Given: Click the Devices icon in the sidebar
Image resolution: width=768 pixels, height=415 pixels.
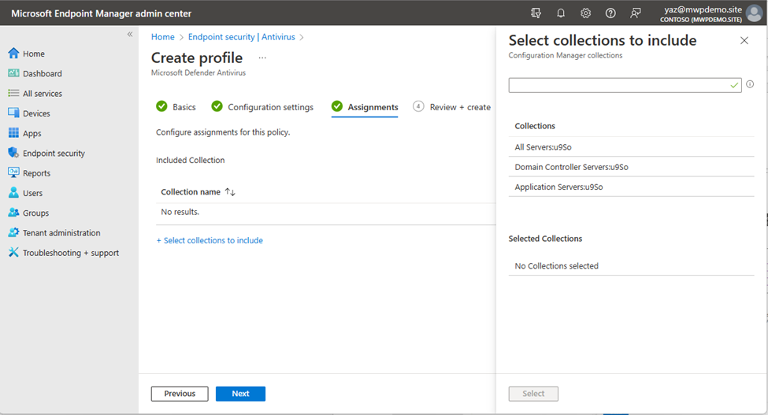Looking at the screenshot, I should (x=13, y=113).
